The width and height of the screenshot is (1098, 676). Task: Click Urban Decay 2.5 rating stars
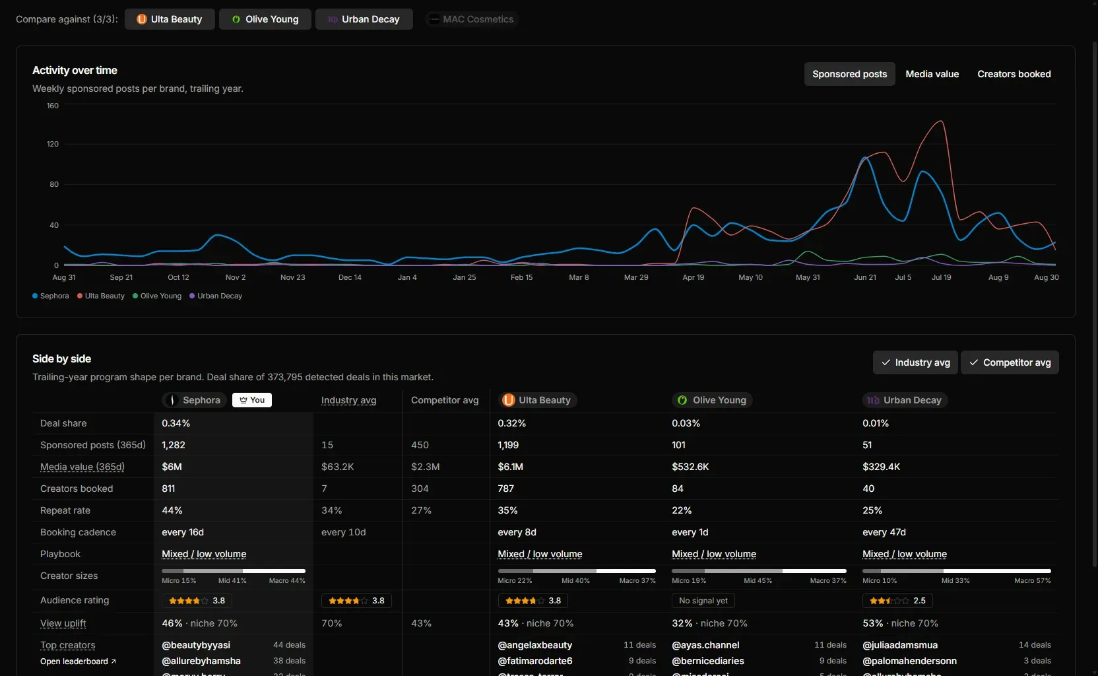coord(889,601)
